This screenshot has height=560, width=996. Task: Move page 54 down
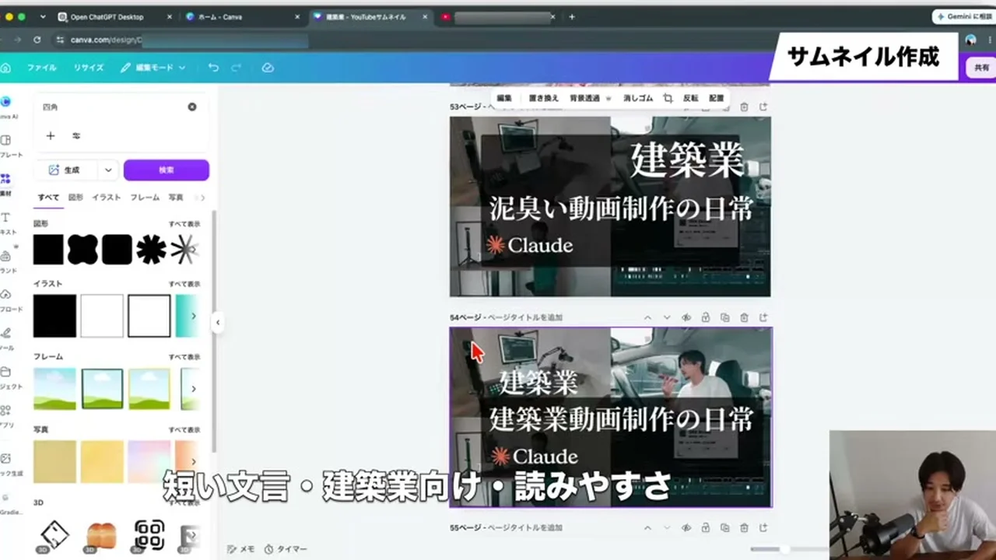coord(667,317)
